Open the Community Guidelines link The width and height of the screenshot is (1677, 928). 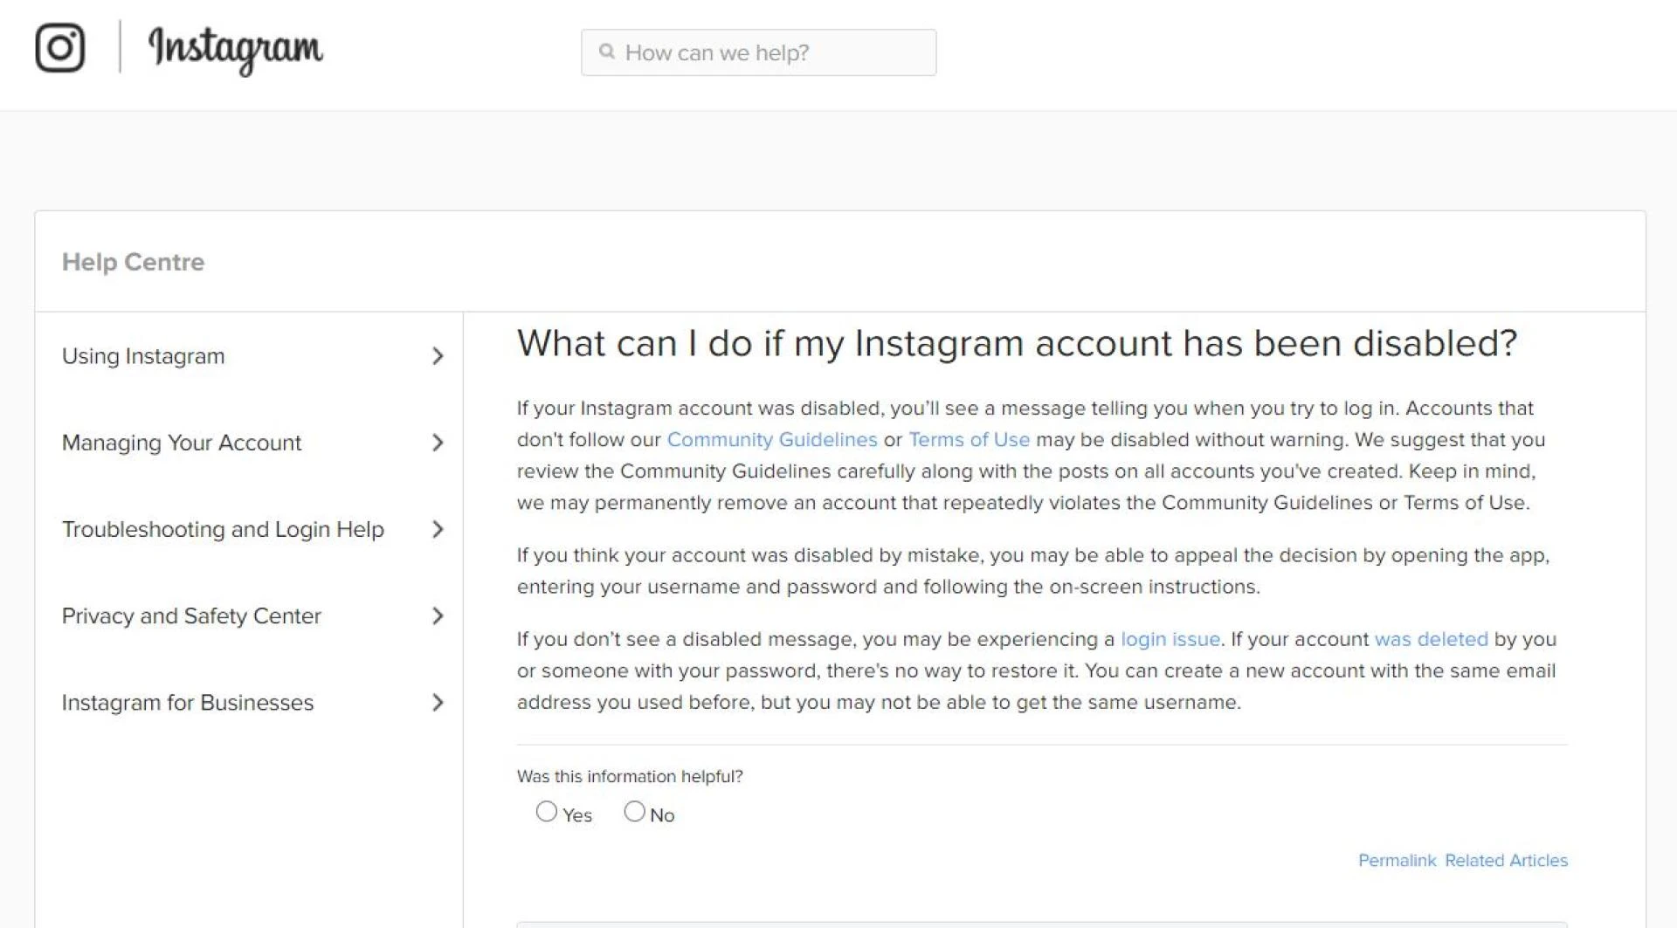pos(772,440)
